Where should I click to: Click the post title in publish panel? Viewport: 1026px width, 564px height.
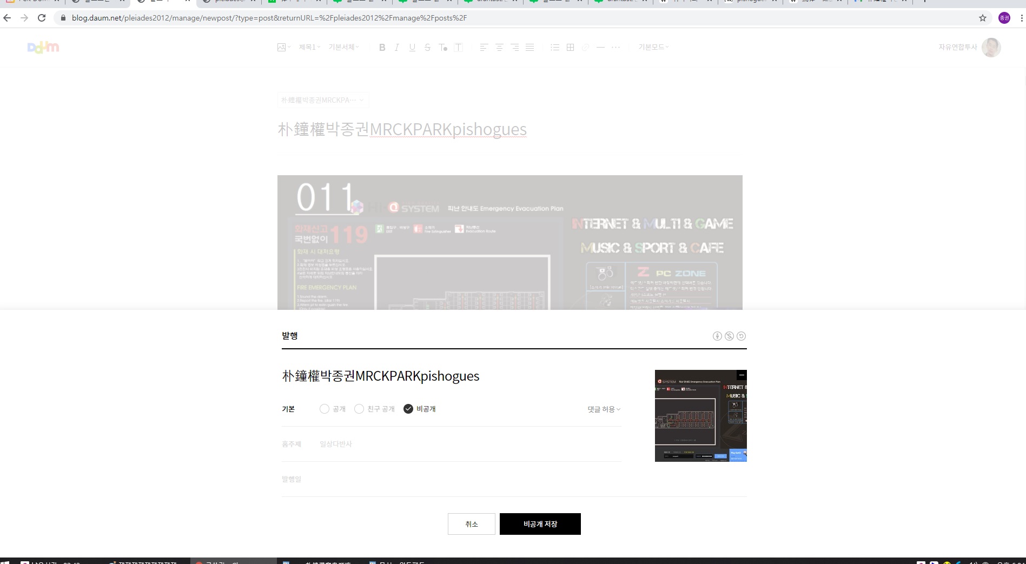(x=381, y=376)
